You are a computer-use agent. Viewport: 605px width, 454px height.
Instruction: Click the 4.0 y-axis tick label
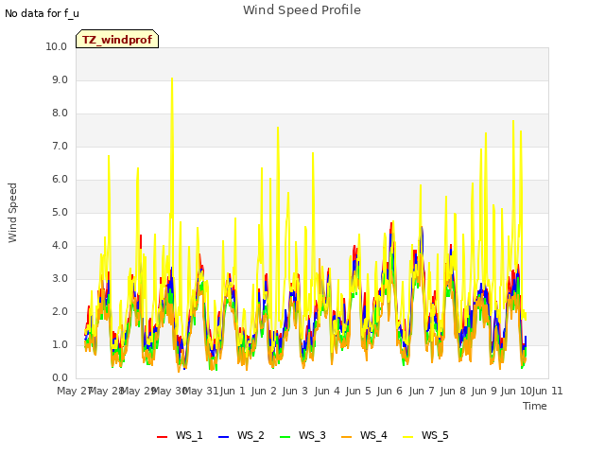60,246
